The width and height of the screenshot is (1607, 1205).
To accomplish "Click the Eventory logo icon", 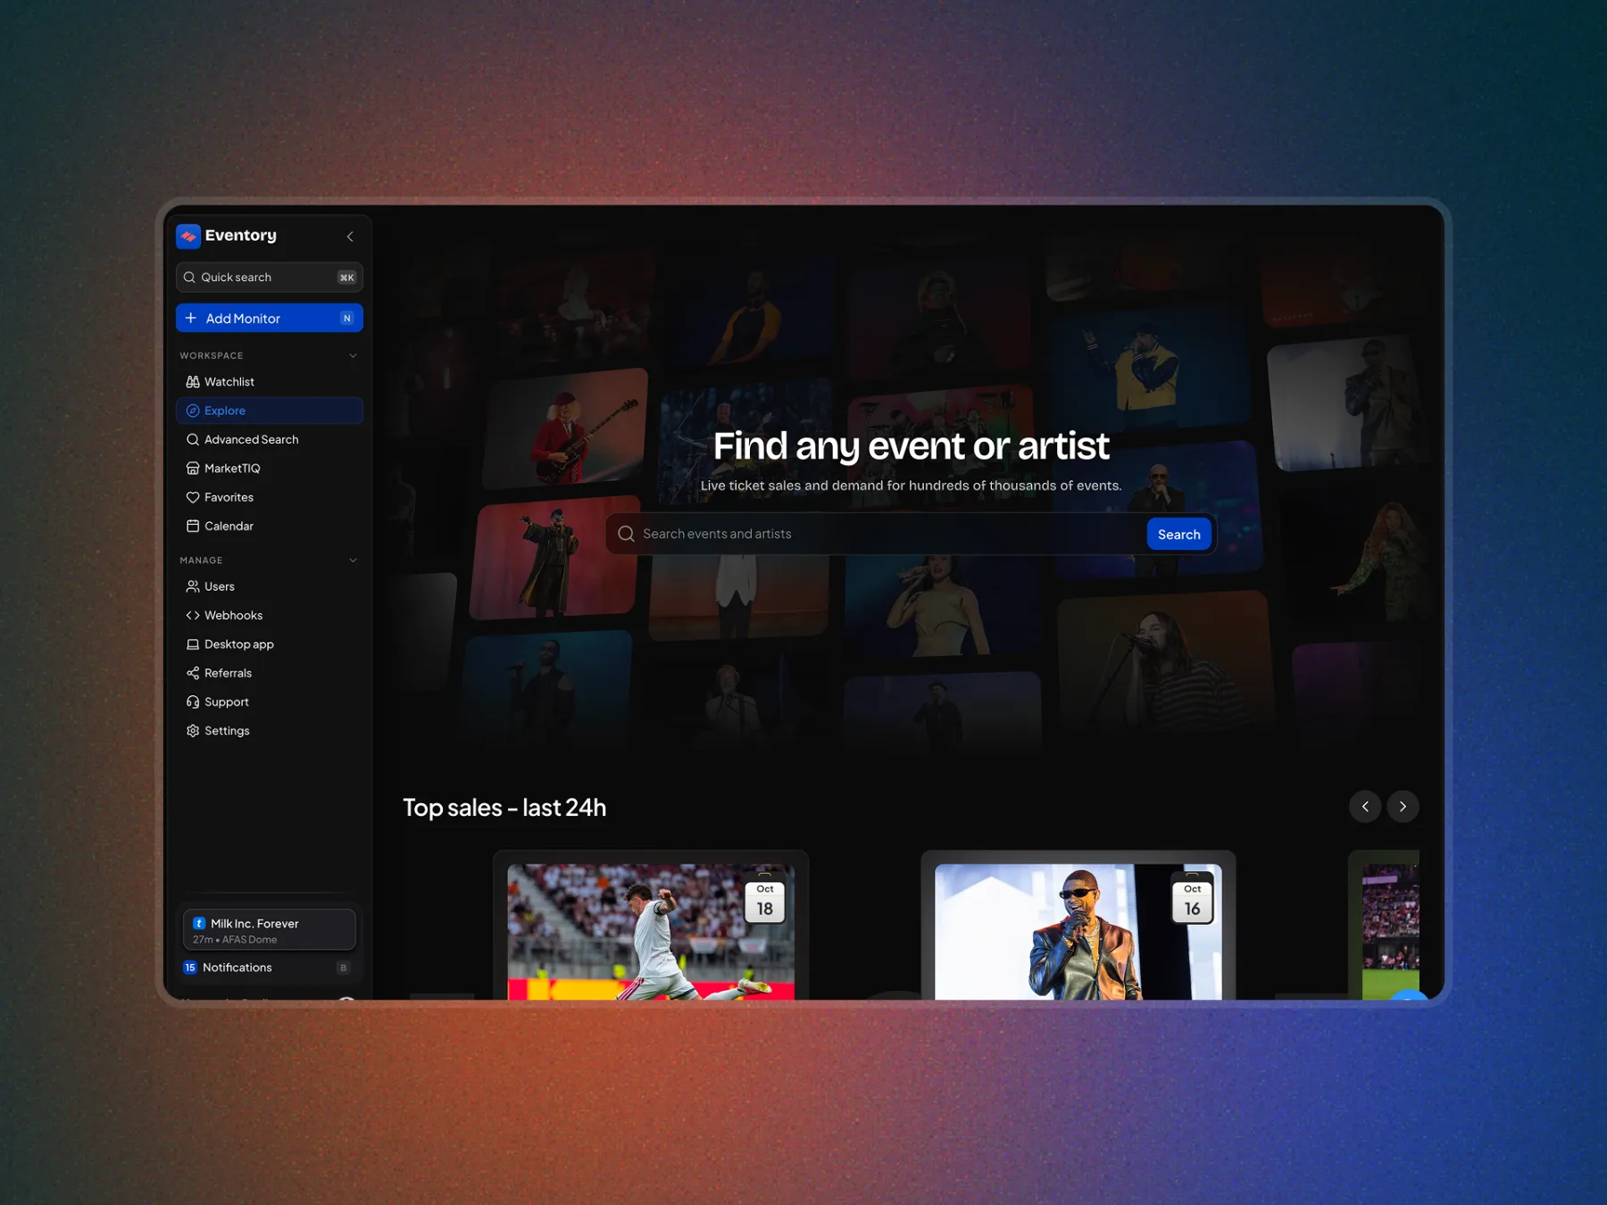I will tap(188, 236).
